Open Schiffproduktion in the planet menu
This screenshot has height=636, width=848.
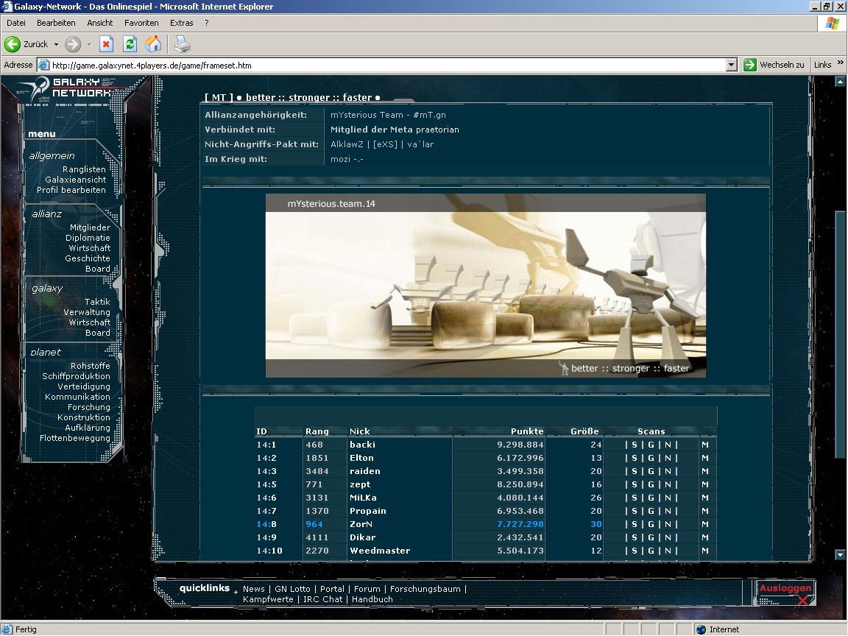click(76, 376)
